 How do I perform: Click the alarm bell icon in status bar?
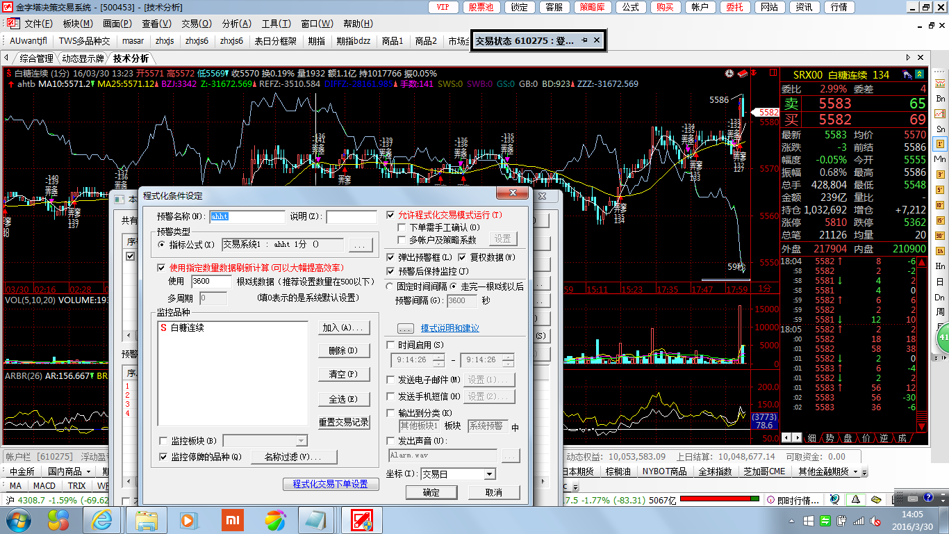click(x=857, y=499)
